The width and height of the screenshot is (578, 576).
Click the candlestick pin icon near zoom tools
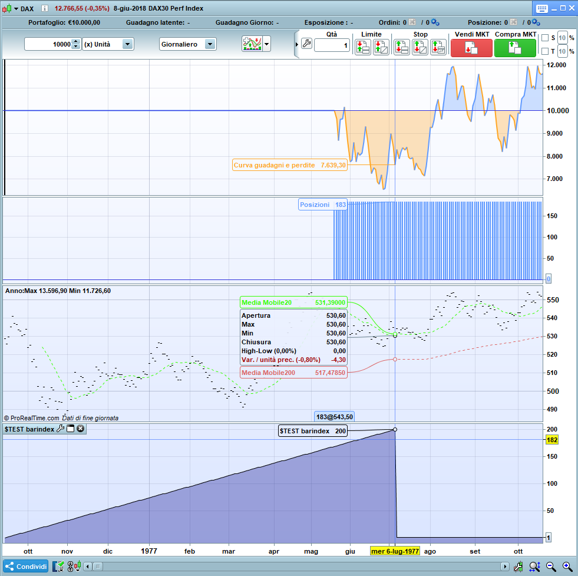[x=518, y=566]
